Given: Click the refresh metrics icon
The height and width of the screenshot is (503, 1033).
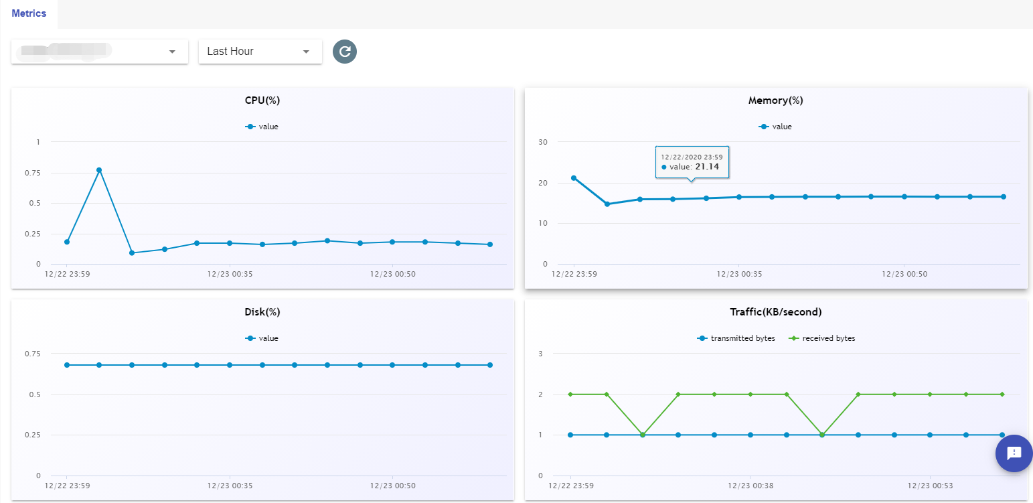Looking at the screenshot, I should [345, 52].
